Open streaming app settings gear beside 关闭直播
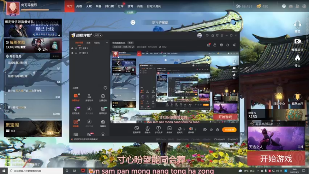 217,130
